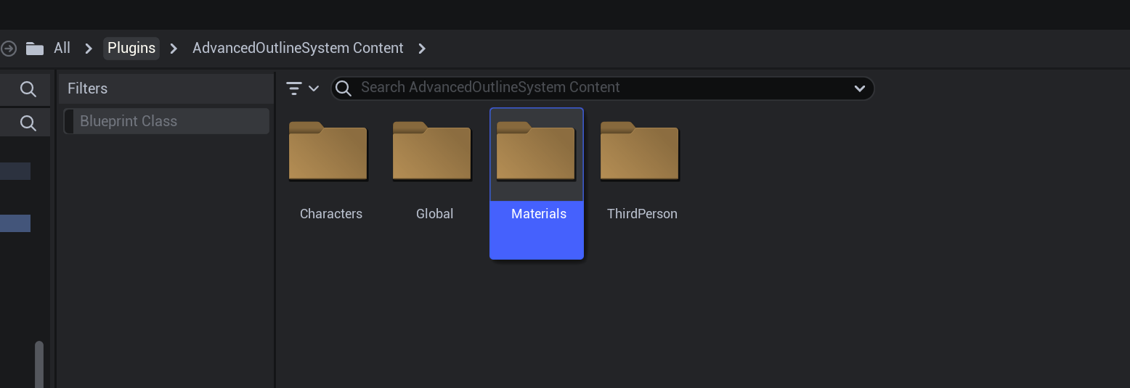Go to the All breadcrumb
This screenshot has height=388, width=1130.
coord(62,48)
